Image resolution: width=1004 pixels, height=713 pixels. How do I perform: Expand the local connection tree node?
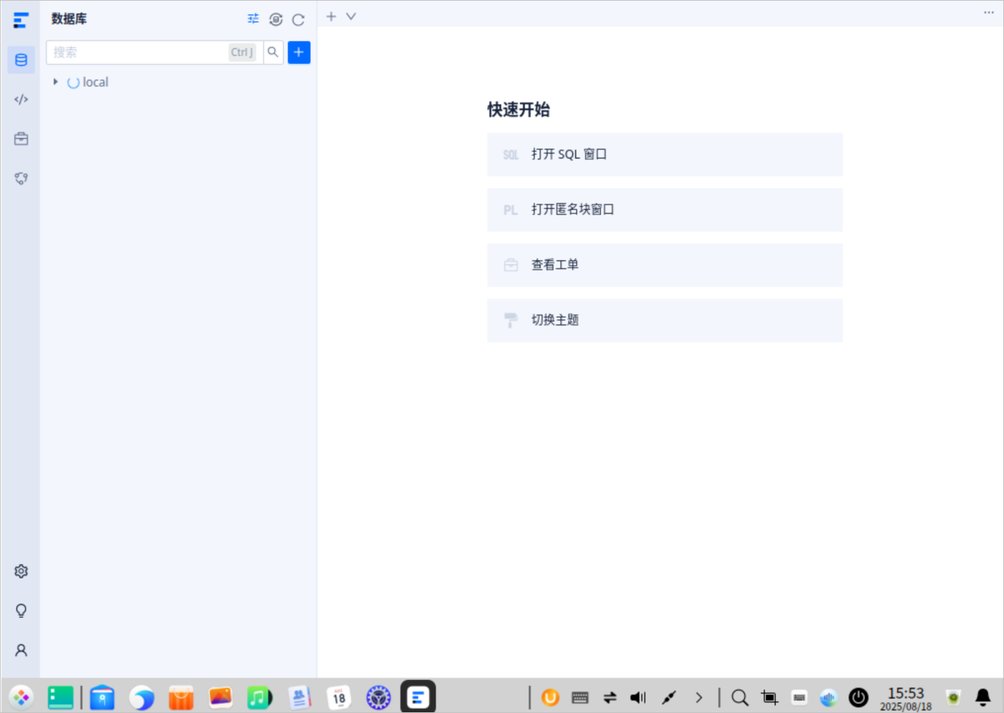tap(55, 82)
